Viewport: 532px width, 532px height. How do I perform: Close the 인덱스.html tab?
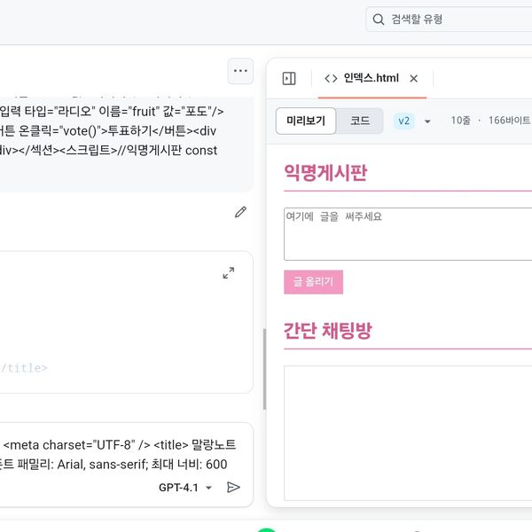click(414, 78)
